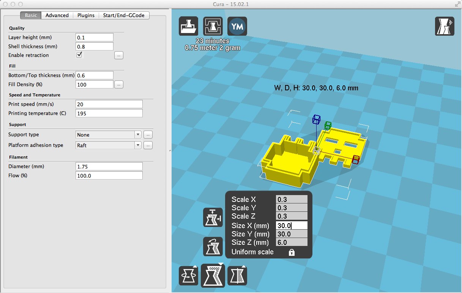Click the Bottom/Top thickness input field
Screen dimensions: 462x293
(x=95, y=76)
